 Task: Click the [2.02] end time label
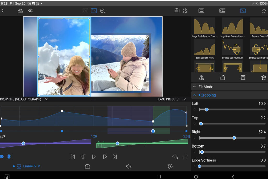coord(186,136)
